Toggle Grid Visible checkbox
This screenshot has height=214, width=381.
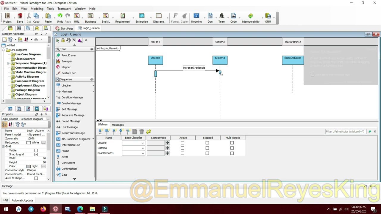[36, 150]
